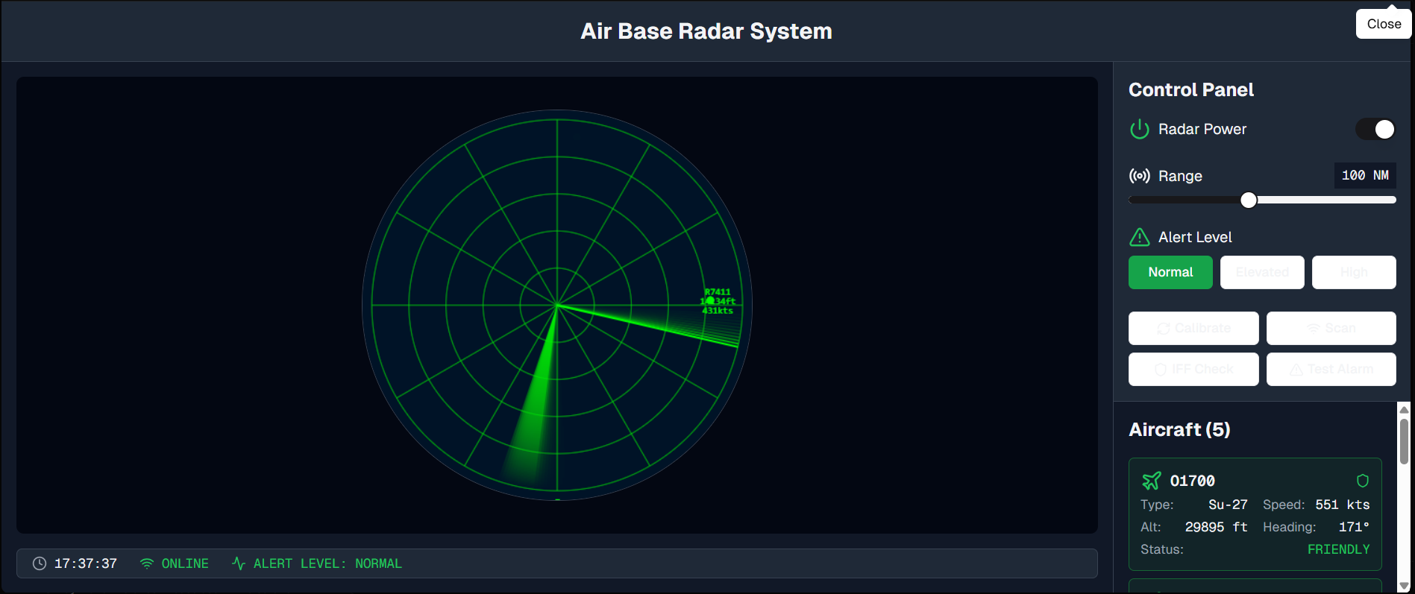Click the ONLINE wifi signal icon
Screen dimensions: 1415x594
point(147,563)
